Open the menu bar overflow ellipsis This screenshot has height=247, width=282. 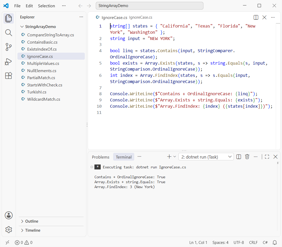pos(64,6)
